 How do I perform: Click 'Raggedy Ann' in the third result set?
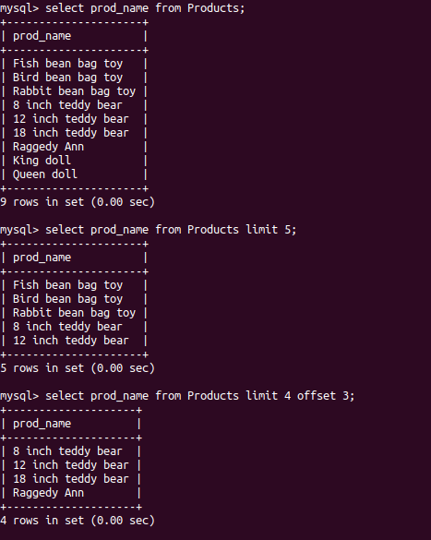49,493
